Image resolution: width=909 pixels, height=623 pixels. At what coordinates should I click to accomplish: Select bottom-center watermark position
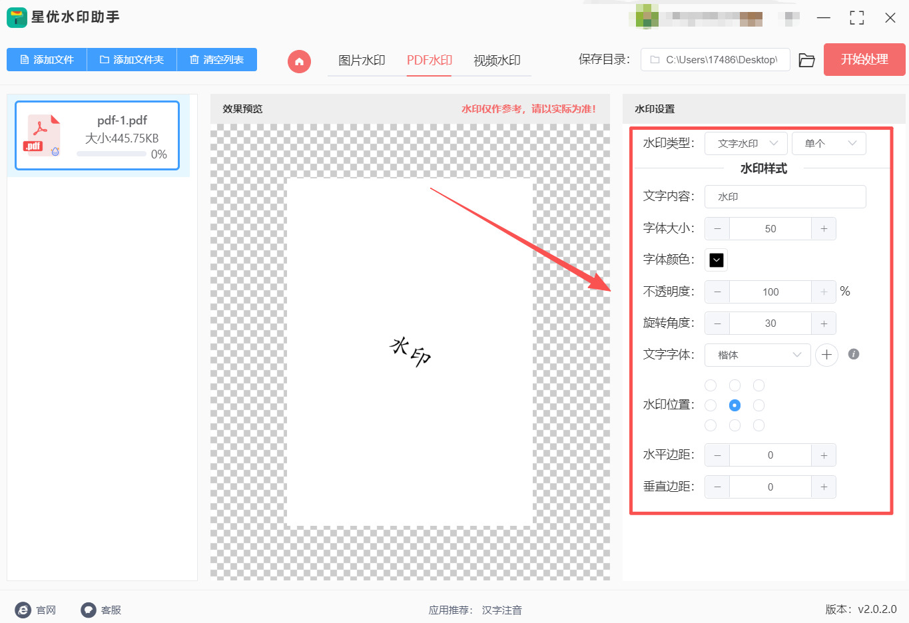735,425
